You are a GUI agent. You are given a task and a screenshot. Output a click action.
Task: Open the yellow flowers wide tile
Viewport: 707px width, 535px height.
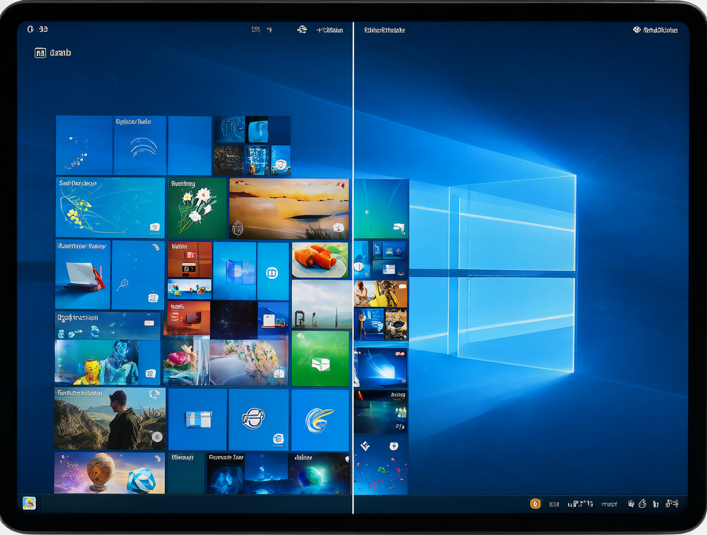pos(110,207)
